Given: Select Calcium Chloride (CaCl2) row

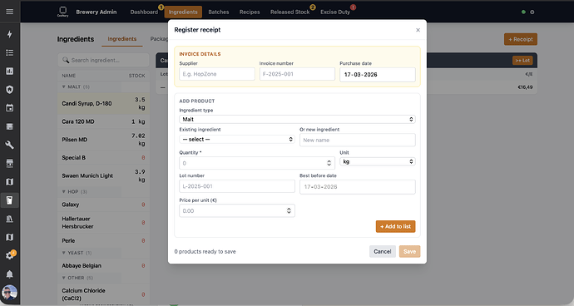Looking at the screenshot, I should 104,294.
